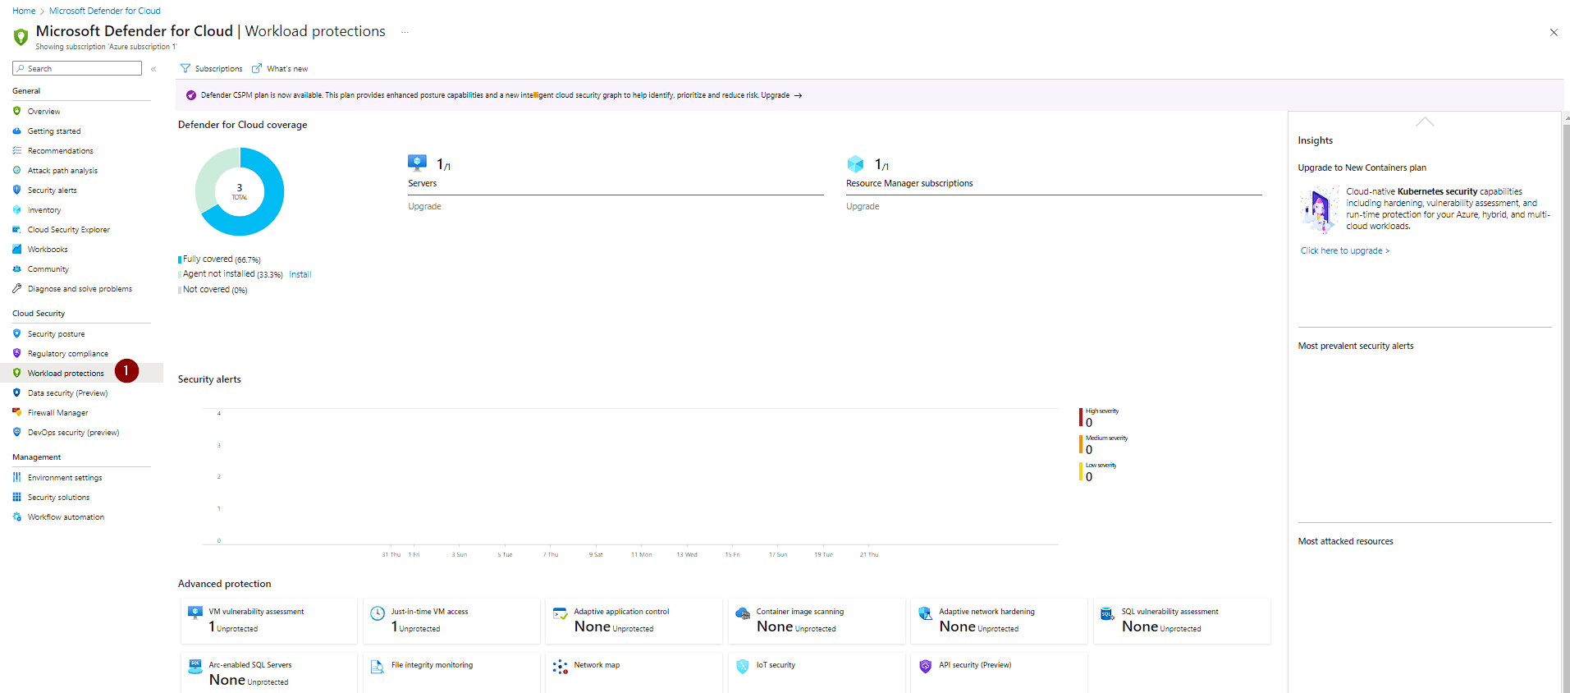Image resolution: width=1570 pixels, height=693 pixels.
Task: Open Arc-enabled SQL Servers tile
Action: click(x=269, y=672)
